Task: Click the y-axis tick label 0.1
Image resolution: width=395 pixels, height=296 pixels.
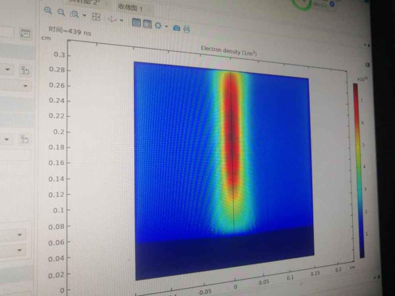Action: 58,210
